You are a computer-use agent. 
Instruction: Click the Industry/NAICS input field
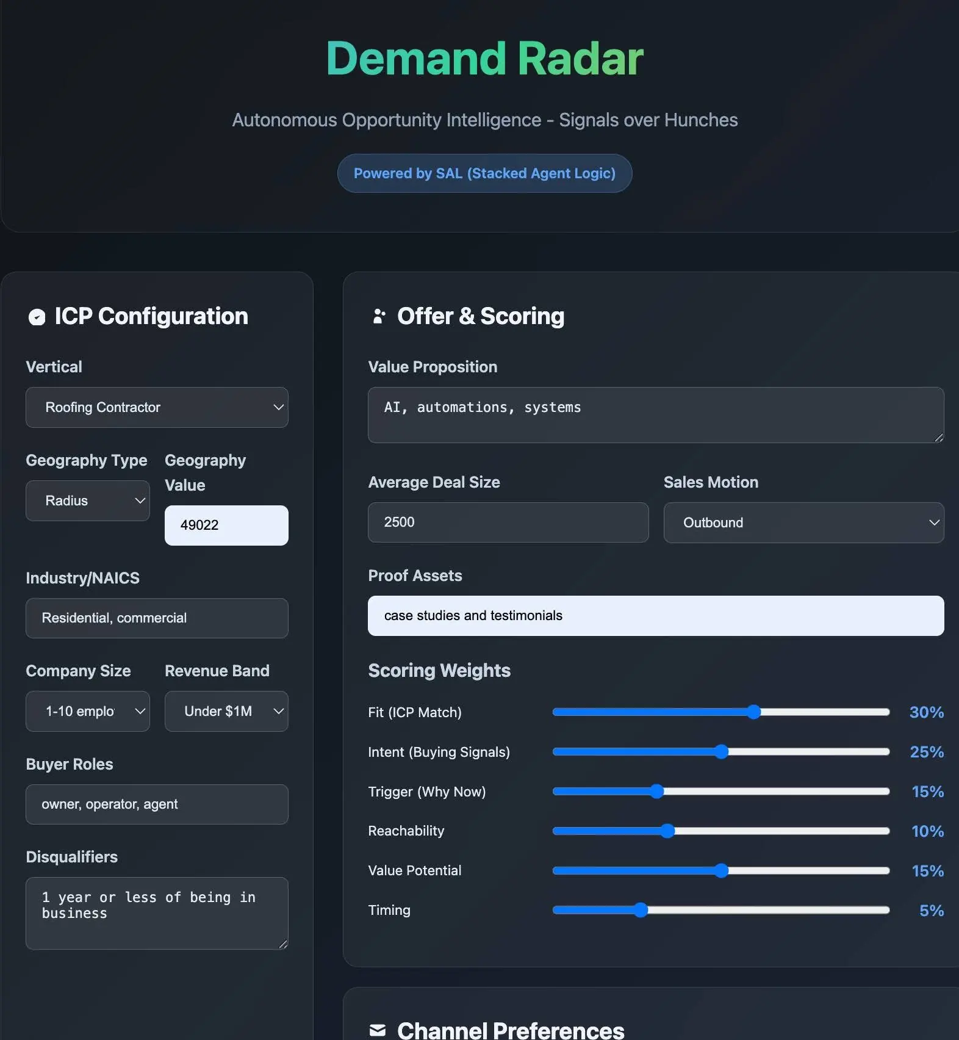click(157, 618)
